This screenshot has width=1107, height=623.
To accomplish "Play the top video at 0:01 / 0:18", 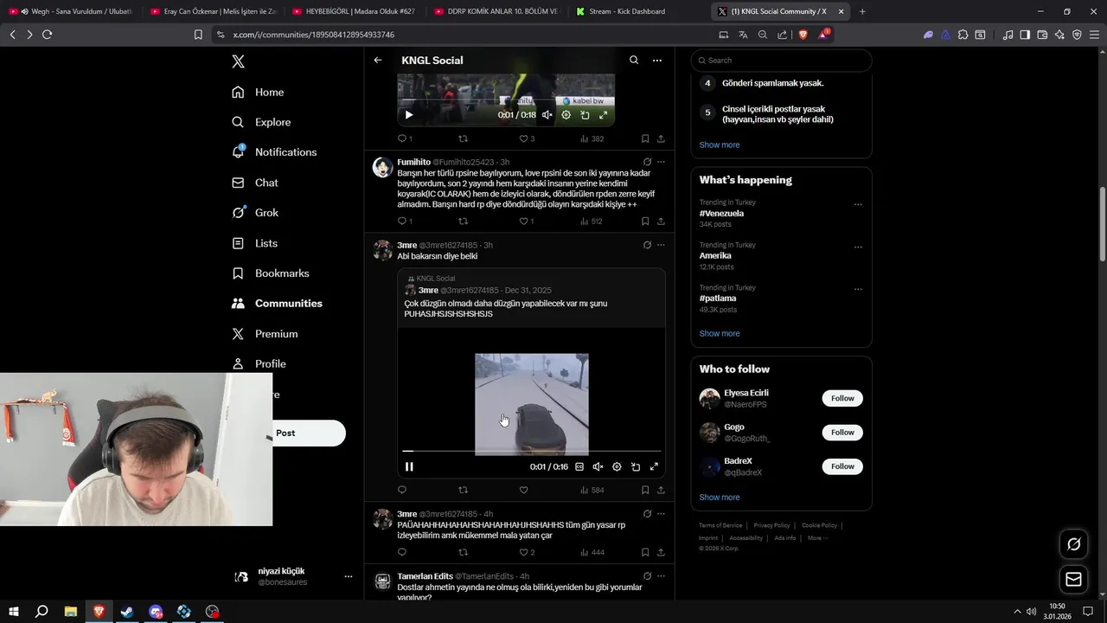I will pyautogui.click(x=409, y=115).
